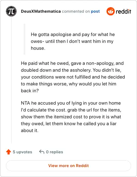The width and height of the screenshot is (137, 177).
Task: Click the phrase 'back in?' in the comment
Action: click(30, 91)
